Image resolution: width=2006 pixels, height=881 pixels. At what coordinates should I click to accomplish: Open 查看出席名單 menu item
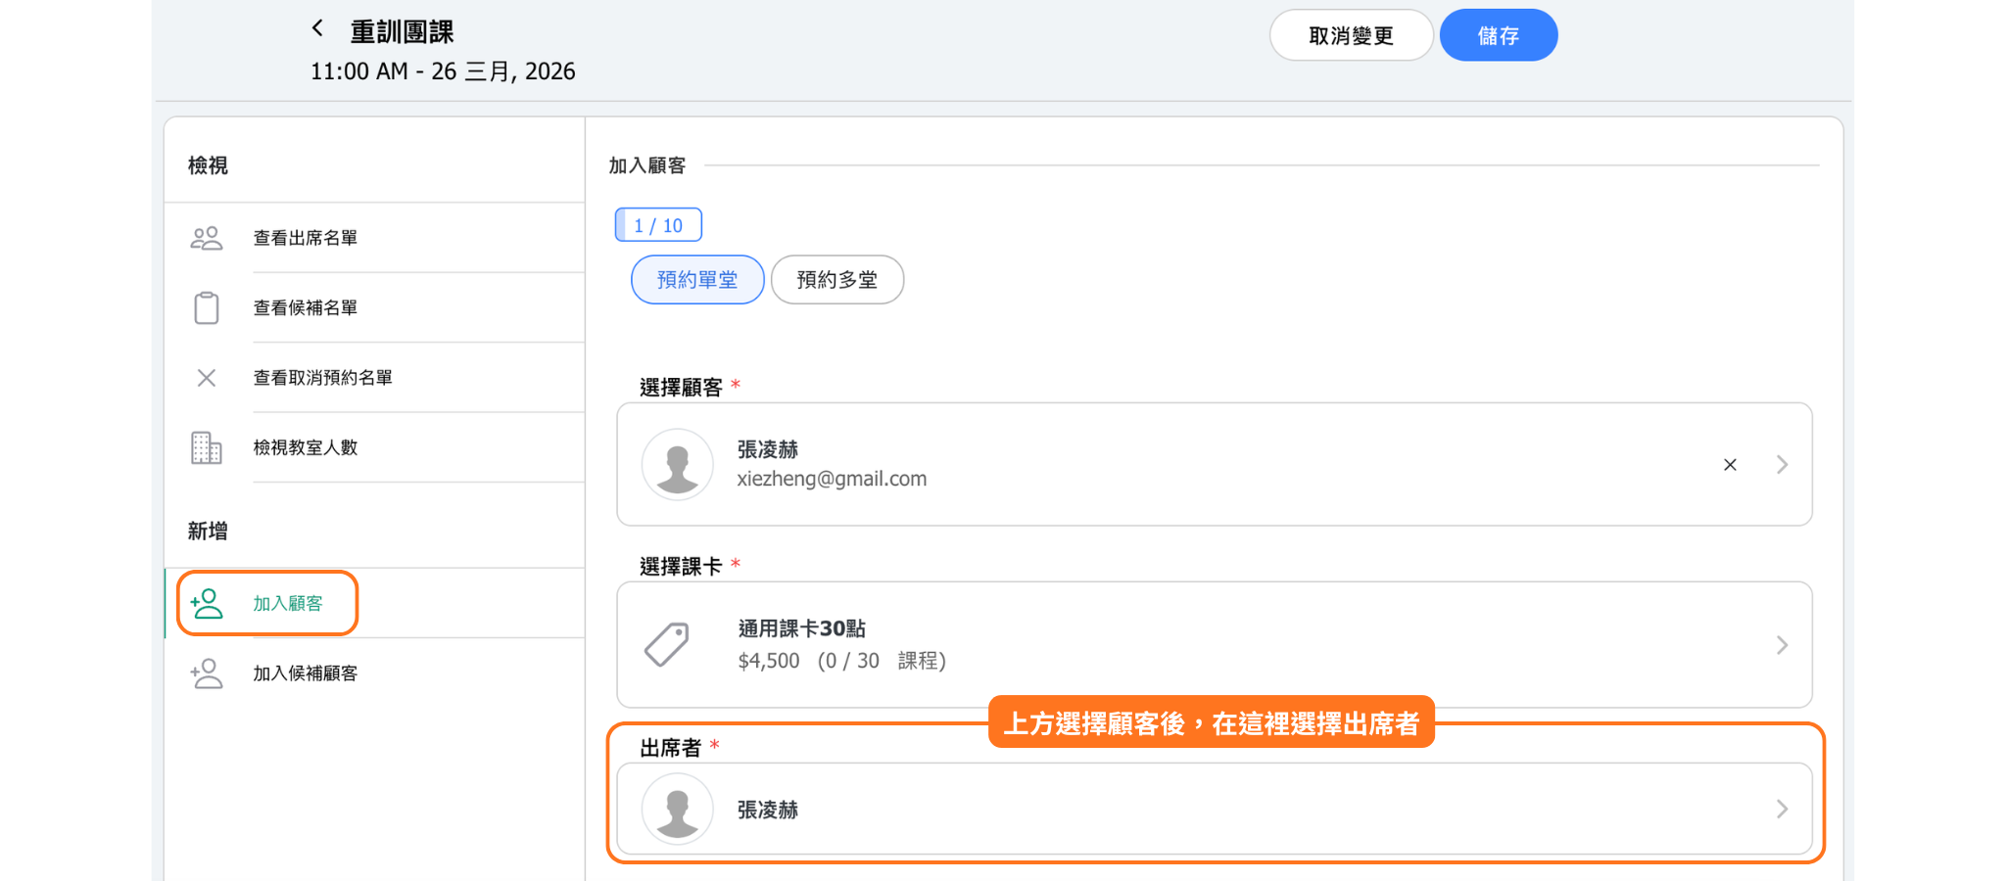coord(305,238)
